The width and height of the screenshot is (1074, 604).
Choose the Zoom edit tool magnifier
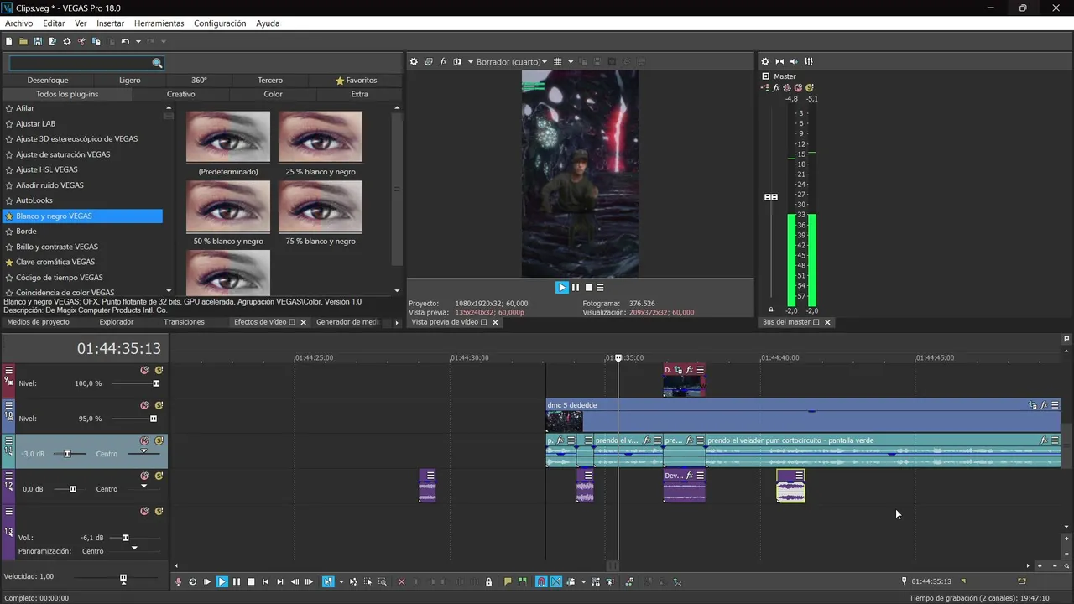[382, 581]
